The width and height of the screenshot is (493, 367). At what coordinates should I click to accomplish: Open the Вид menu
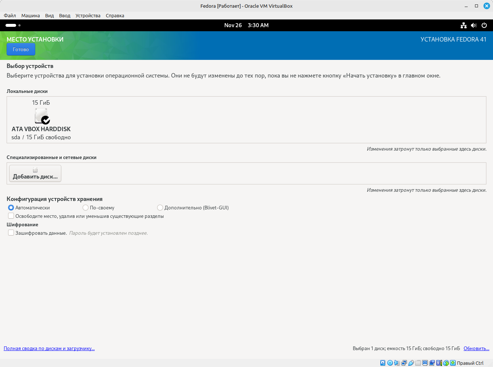click(x=50, y=15)
